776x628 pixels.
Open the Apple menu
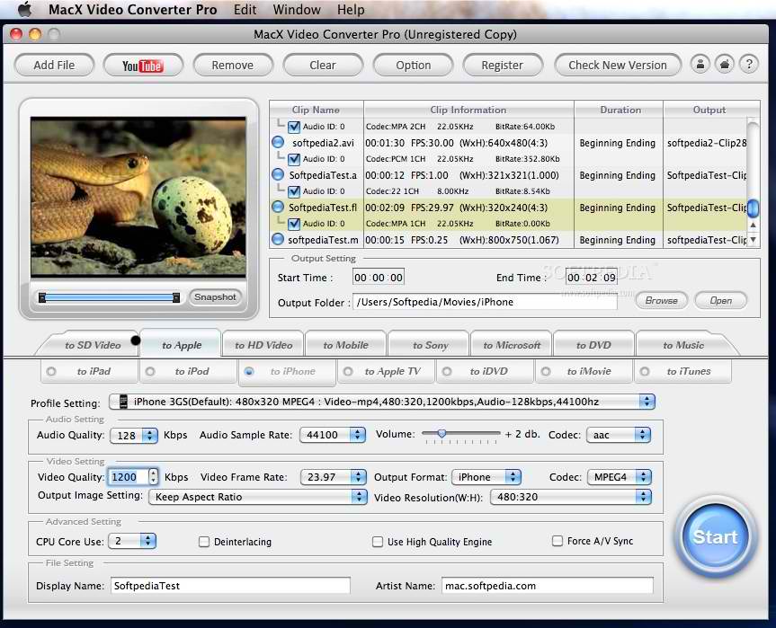[x=24, y=9]
